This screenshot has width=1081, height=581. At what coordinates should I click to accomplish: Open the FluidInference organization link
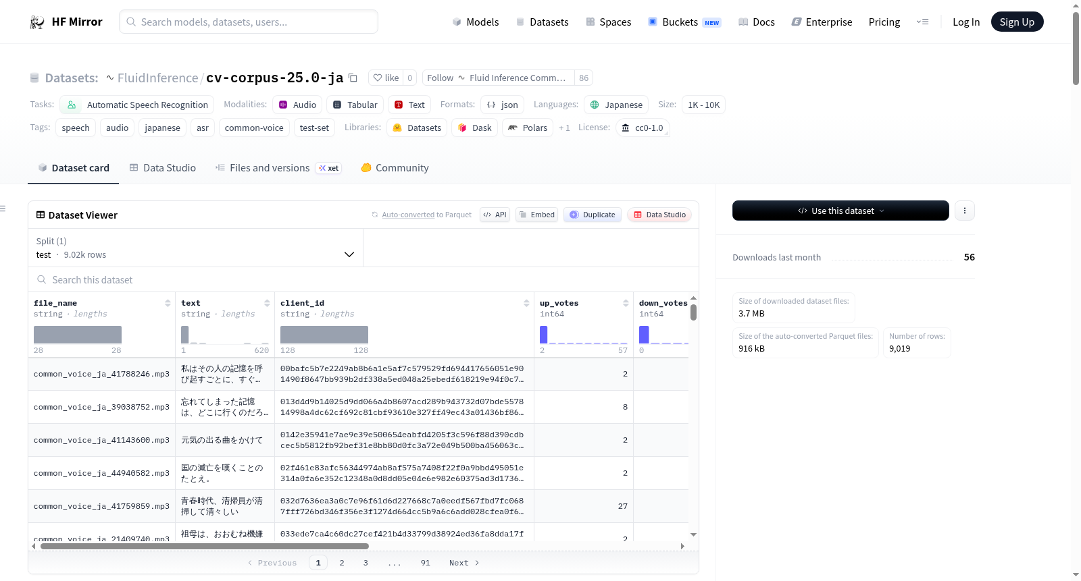click(157, 78)
